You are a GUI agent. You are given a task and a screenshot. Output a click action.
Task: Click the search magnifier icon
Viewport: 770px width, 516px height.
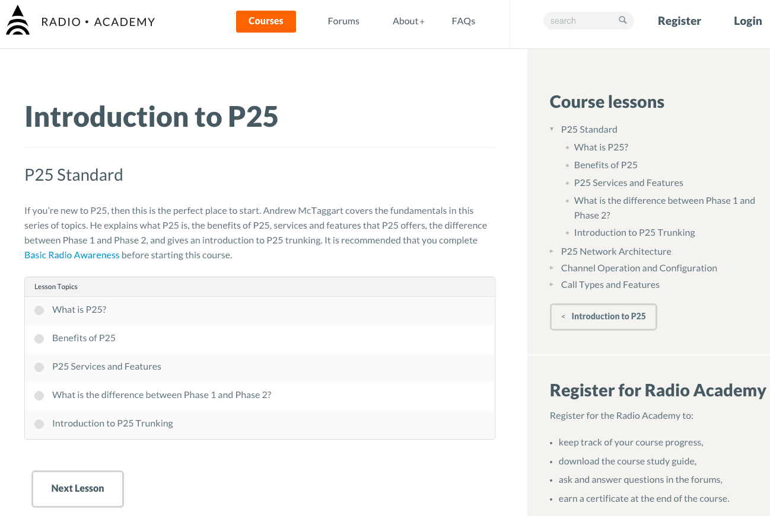point(622,20)
